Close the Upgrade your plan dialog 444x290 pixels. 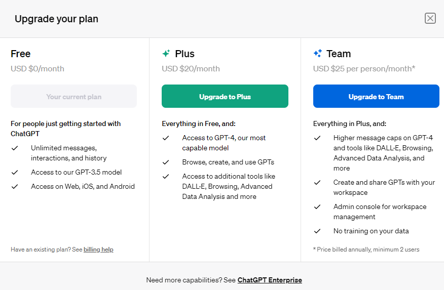430,19
